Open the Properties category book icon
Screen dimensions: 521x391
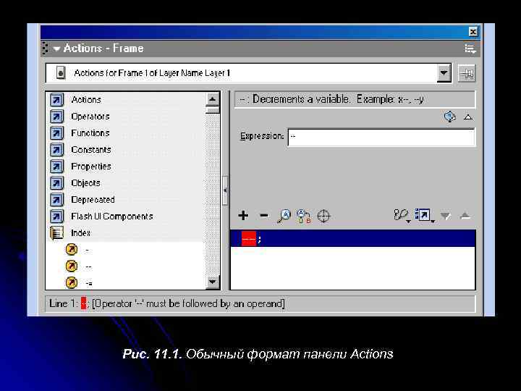coord(57,167)
